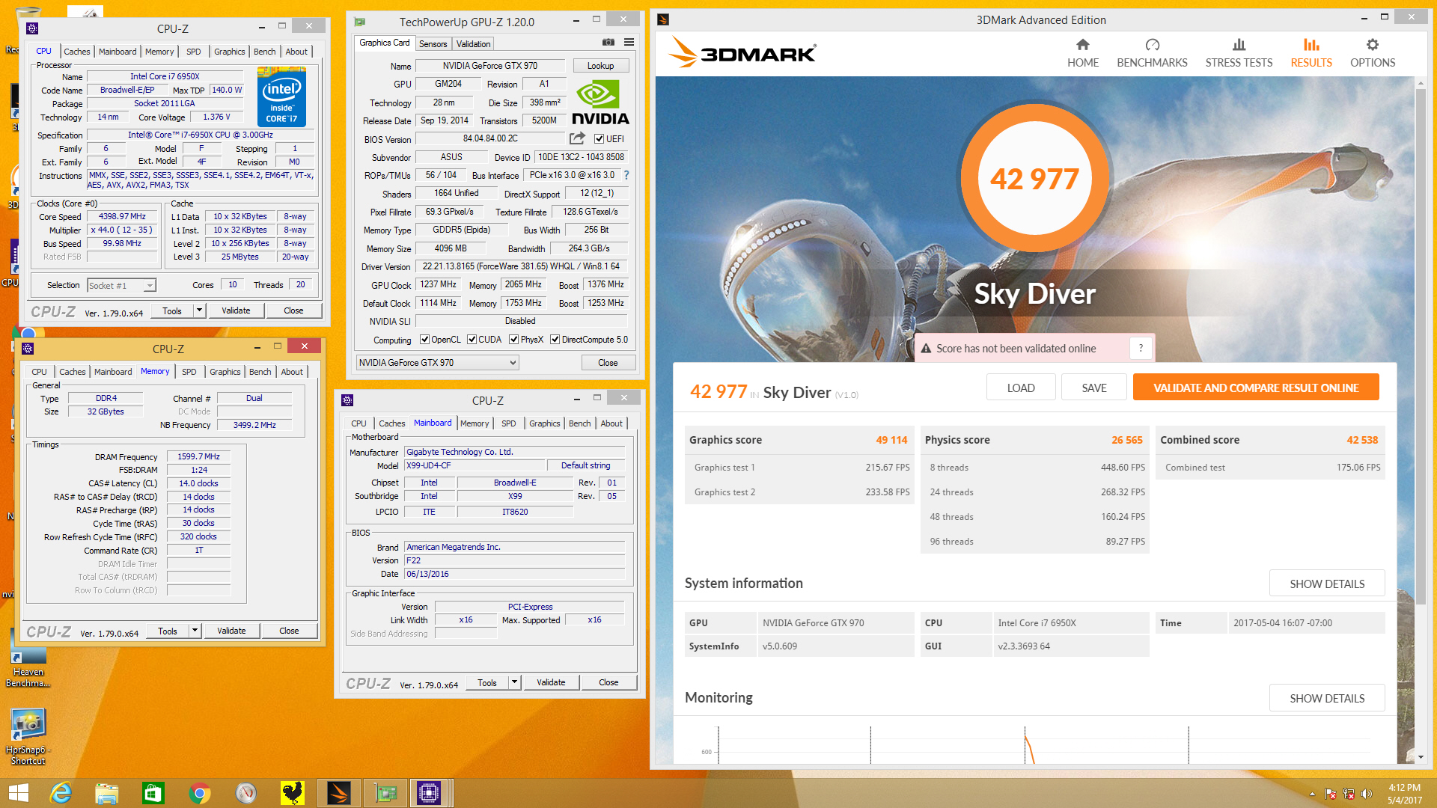Expand Tools arrow in CPU-Z Mainboard window
Screen dimensions: 1437x808
[x=514, y=682]
